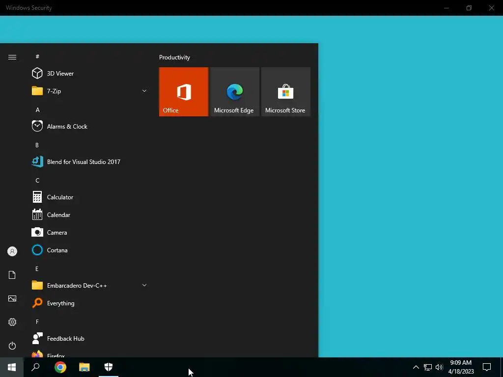Image resolution: width=503 pixels, height=377 pixels.
Task: Open the Pictures shortcut in Start sidebar
Action: (x=12, y=298)
